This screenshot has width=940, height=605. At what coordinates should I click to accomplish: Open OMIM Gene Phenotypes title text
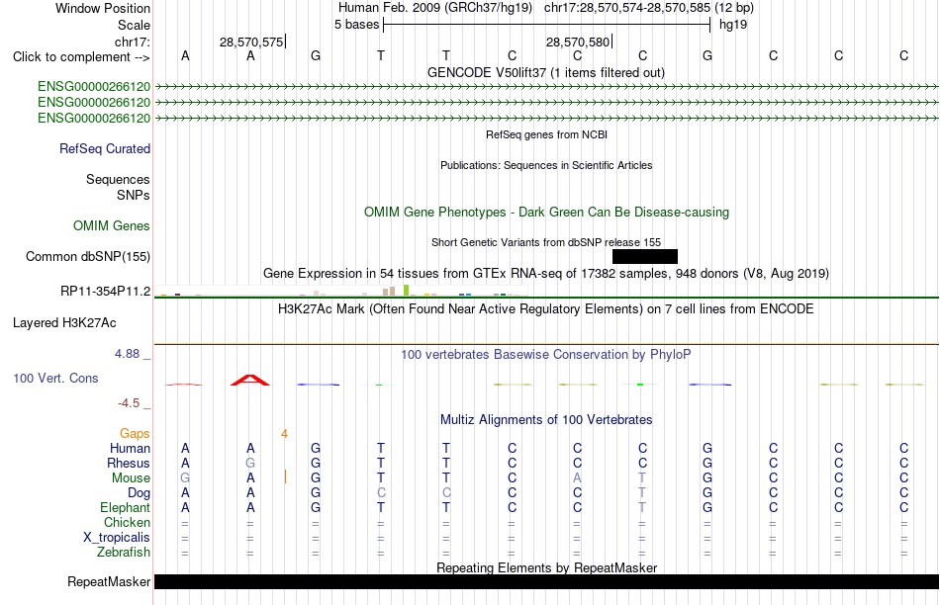(546, 213)
